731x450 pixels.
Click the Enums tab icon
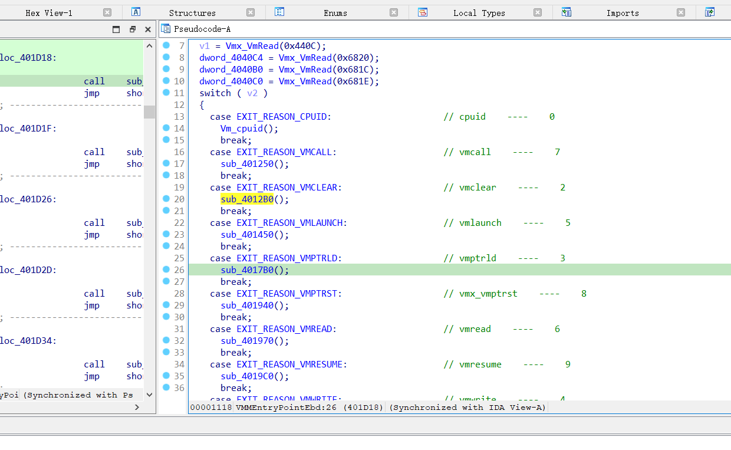click(279, 12)
